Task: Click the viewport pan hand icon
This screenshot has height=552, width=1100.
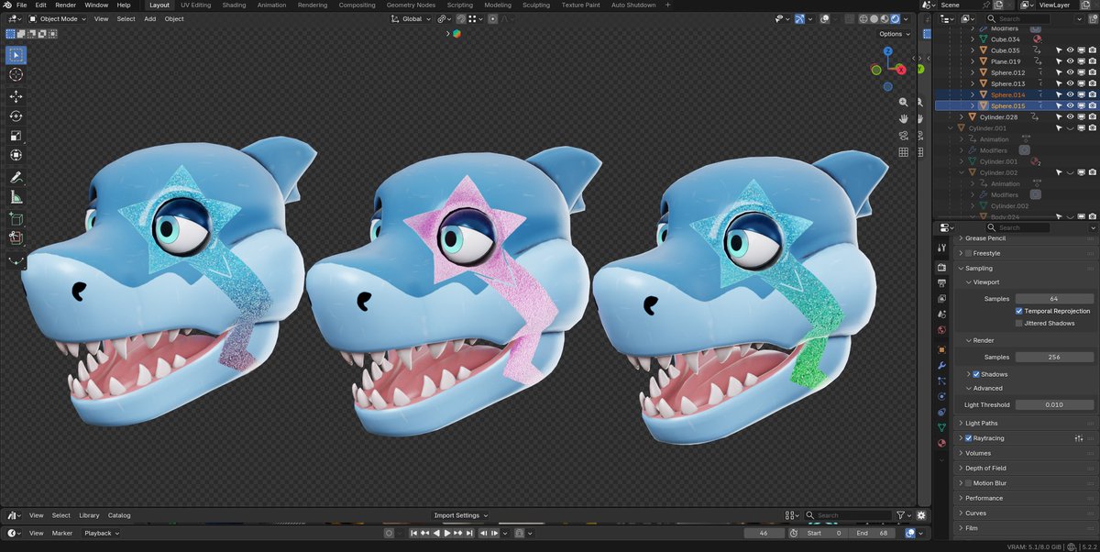Action: coord(903,118)
